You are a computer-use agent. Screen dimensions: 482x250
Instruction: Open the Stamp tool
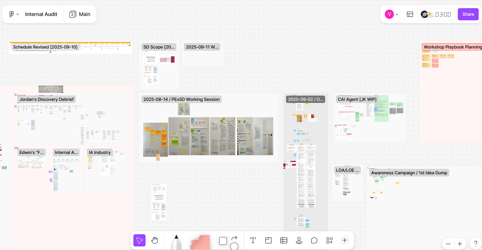[x=299, y=240]
